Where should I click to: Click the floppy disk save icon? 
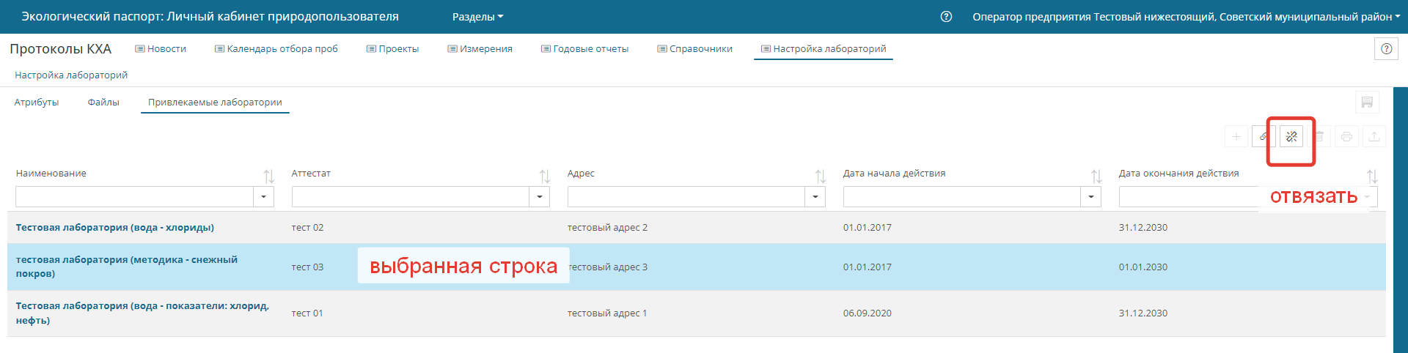point(1367,103)
